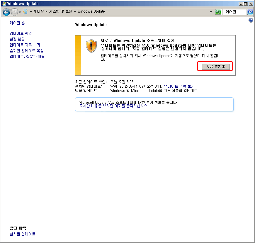Open 업데이트 기록 보기 link beside install date
The height and width of the screenshot is (243, 255).
179,86
